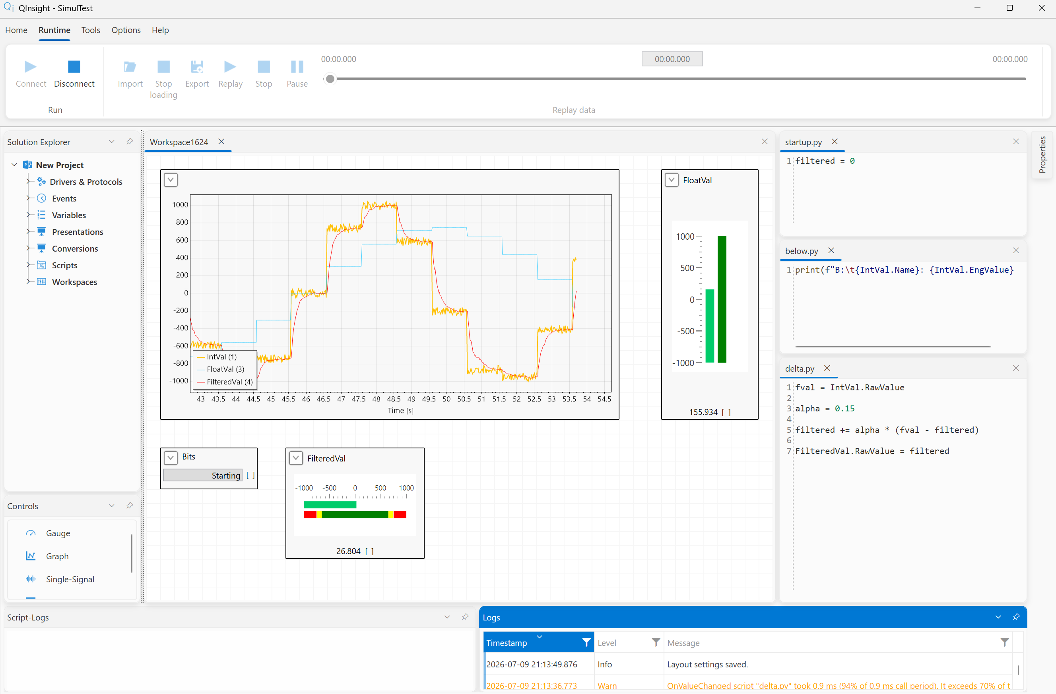Click the Presentations icon
Screen dimensions: 1056x694
click(41, 231)
